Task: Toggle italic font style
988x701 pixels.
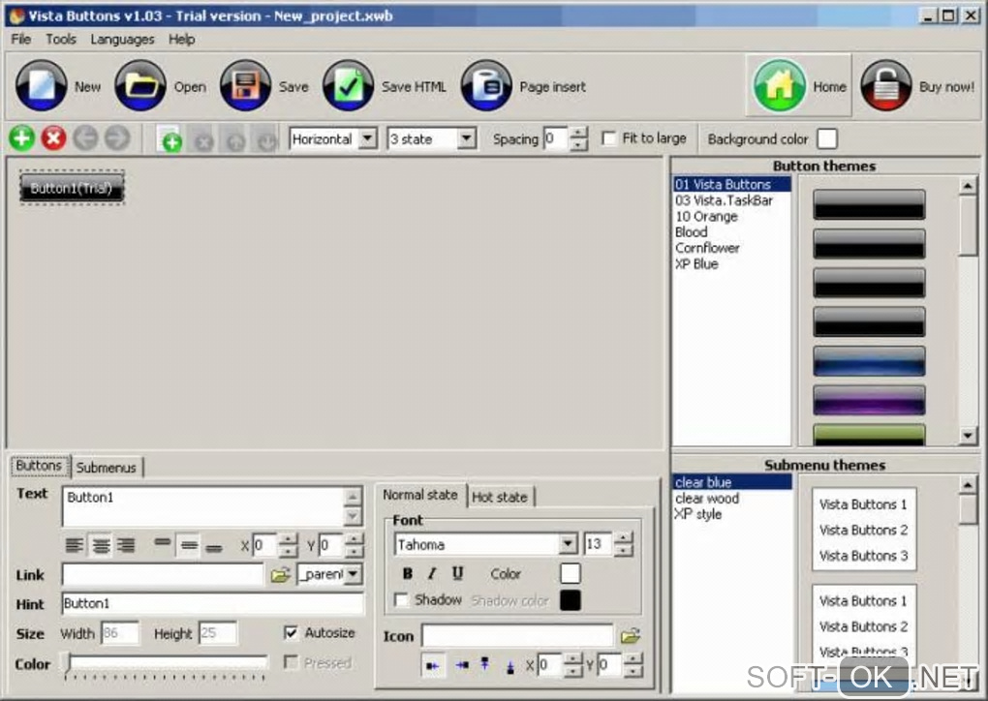Action: (432, 574)
